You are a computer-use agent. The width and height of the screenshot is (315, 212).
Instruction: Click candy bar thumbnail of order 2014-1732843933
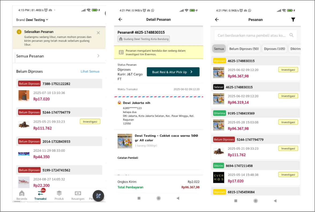[24, 154]
